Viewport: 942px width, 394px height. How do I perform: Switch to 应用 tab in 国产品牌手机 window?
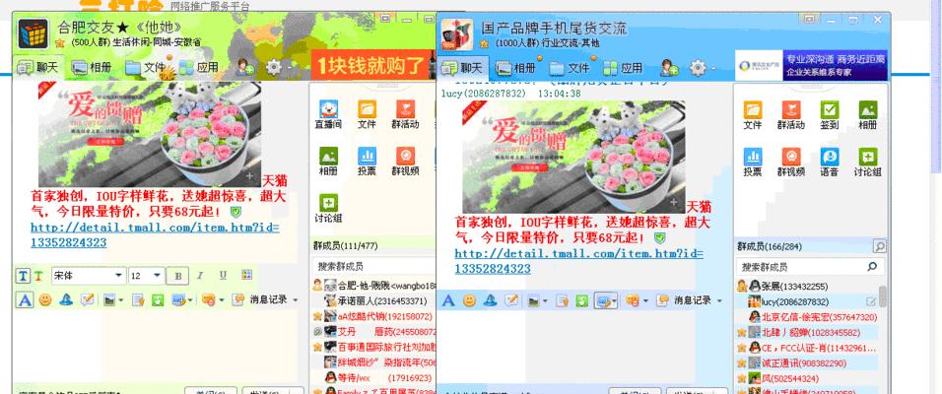click(623, 68)
